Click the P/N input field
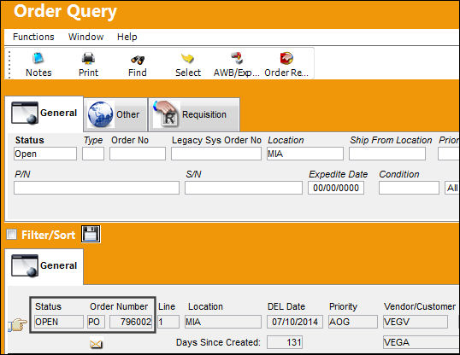 [x=97, y=188]
